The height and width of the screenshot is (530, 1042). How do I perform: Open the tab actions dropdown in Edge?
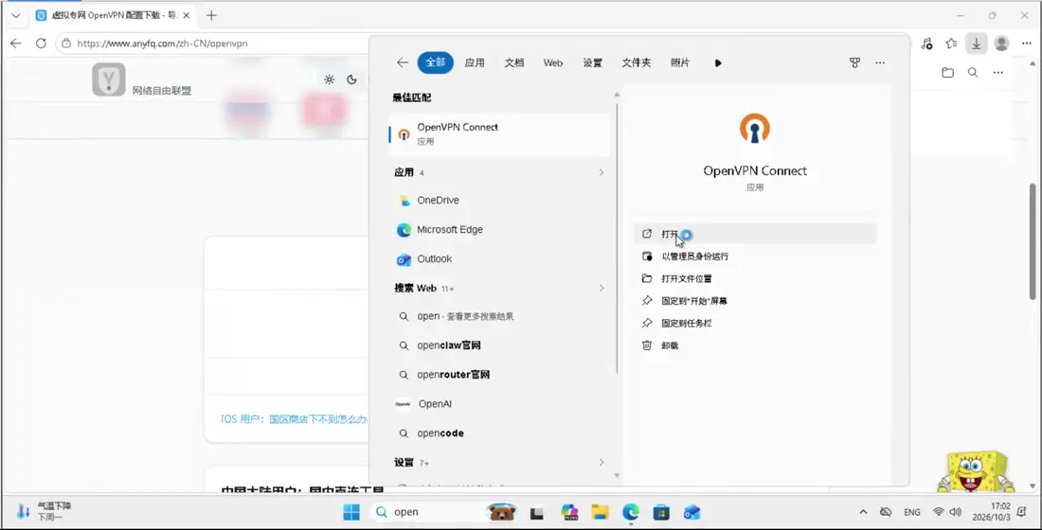point(16,15)
